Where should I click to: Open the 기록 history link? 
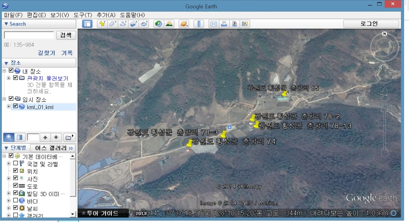point(67,53)
